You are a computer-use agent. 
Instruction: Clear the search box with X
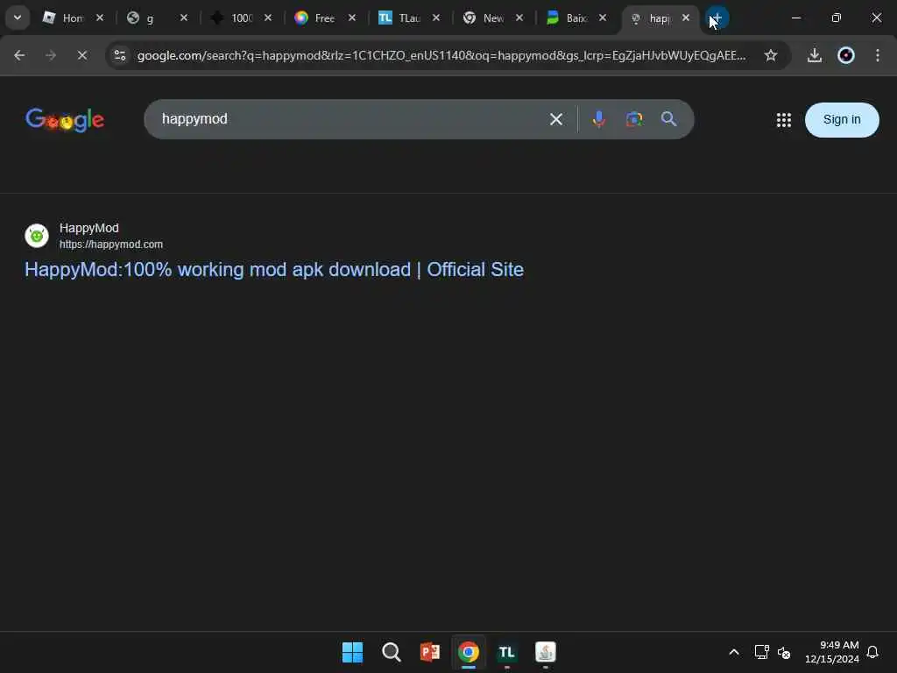[x=556, y=119]
